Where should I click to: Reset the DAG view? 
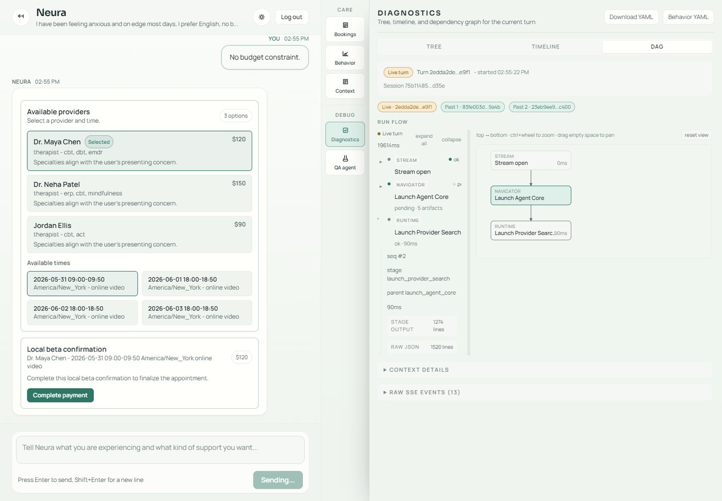[696, 135]
